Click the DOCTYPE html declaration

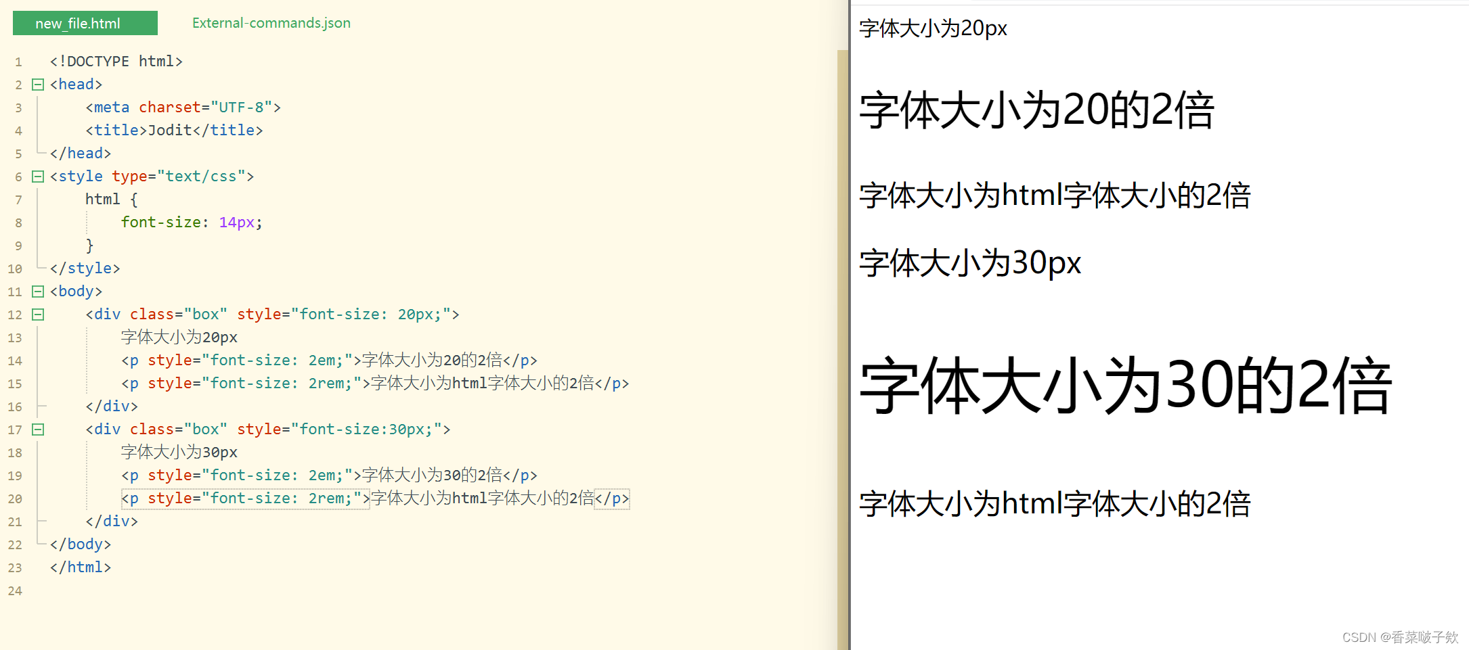coord(116,62)
